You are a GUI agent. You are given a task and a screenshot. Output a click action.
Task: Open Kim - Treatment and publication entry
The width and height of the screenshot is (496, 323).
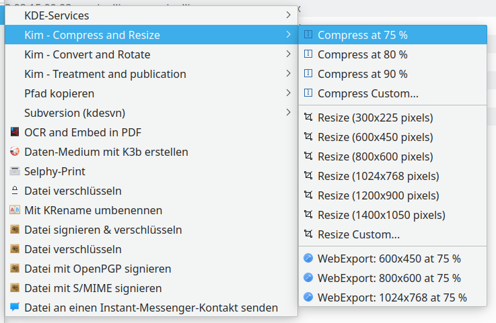(x=151, y=74)
